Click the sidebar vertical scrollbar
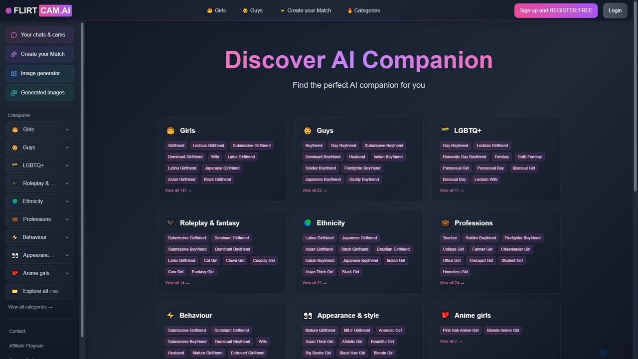This screenshot has width=638, height=359. (82, 179)
